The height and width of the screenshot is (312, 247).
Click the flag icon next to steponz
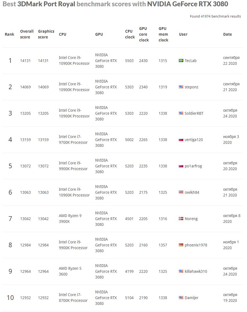click(181, 87)
